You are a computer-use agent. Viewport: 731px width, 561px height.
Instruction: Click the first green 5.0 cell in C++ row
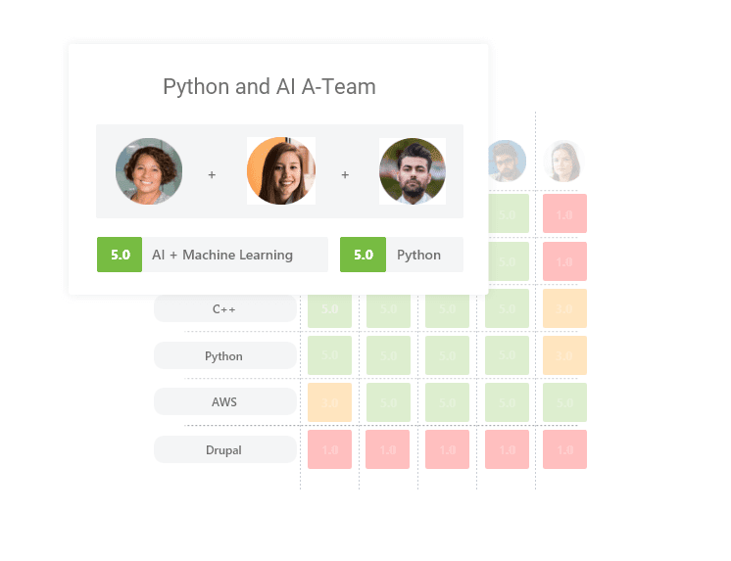329,309
